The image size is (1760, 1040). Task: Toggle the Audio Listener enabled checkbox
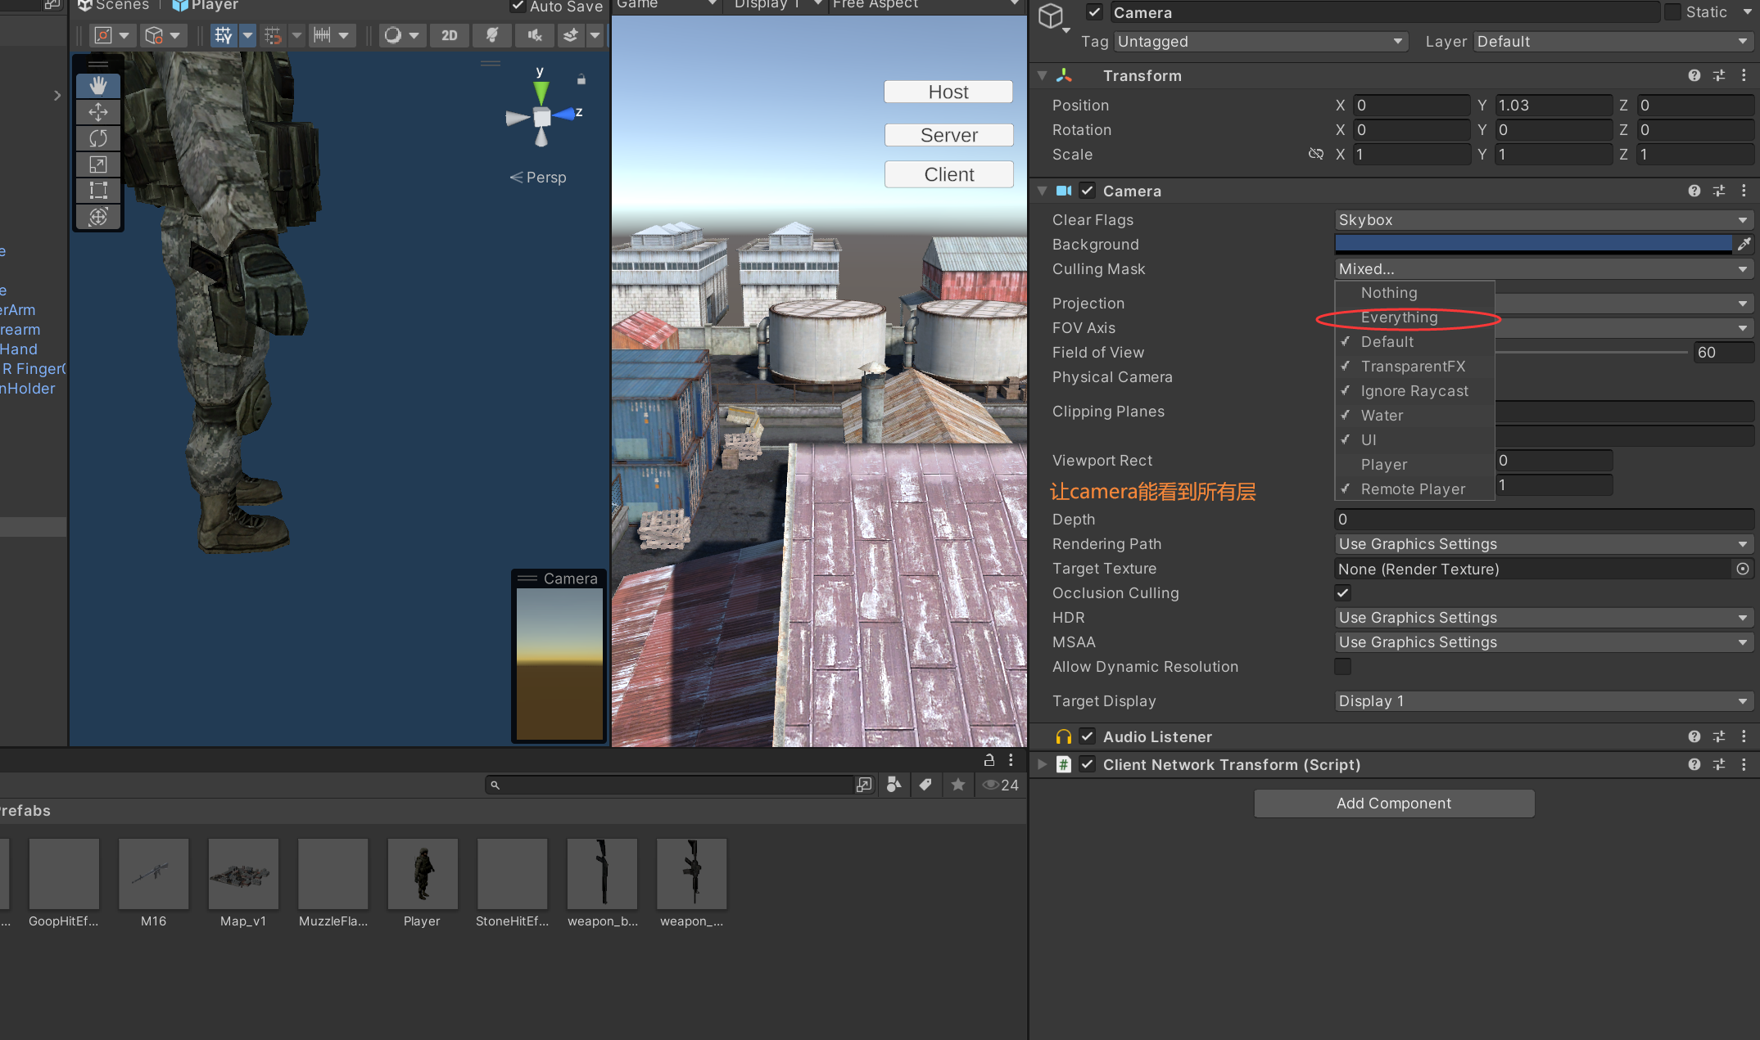[1087, 736]
